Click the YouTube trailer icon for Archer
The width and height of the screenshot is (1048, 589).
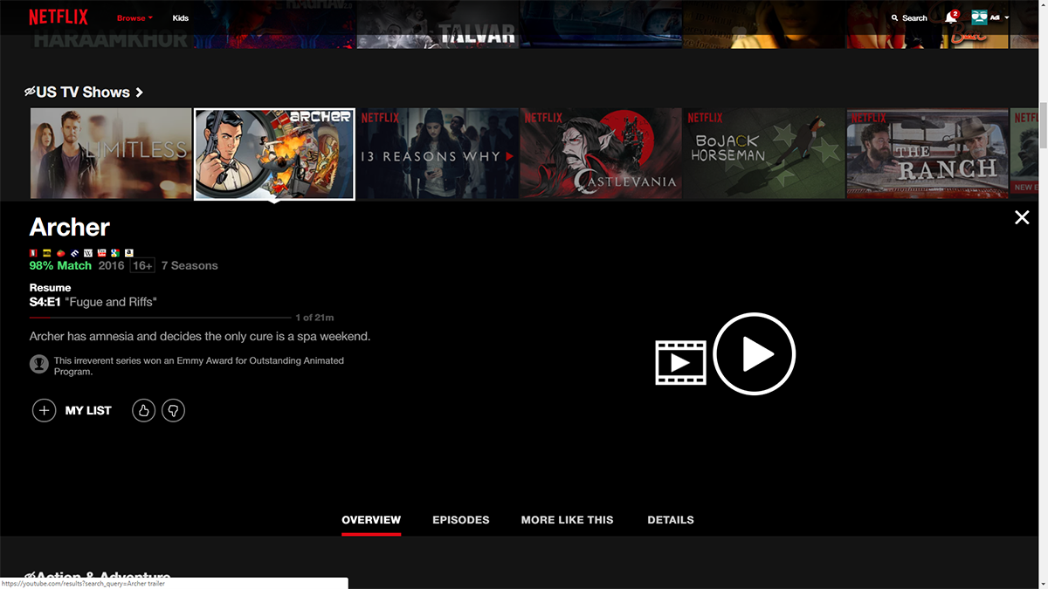(x=101, y=253)
